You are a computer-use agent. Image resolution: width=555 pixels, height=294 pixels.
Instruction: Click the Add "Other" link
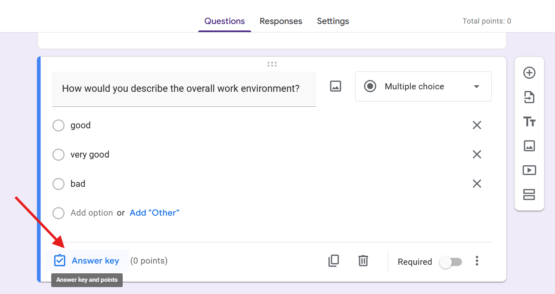(x=154, y=213)
